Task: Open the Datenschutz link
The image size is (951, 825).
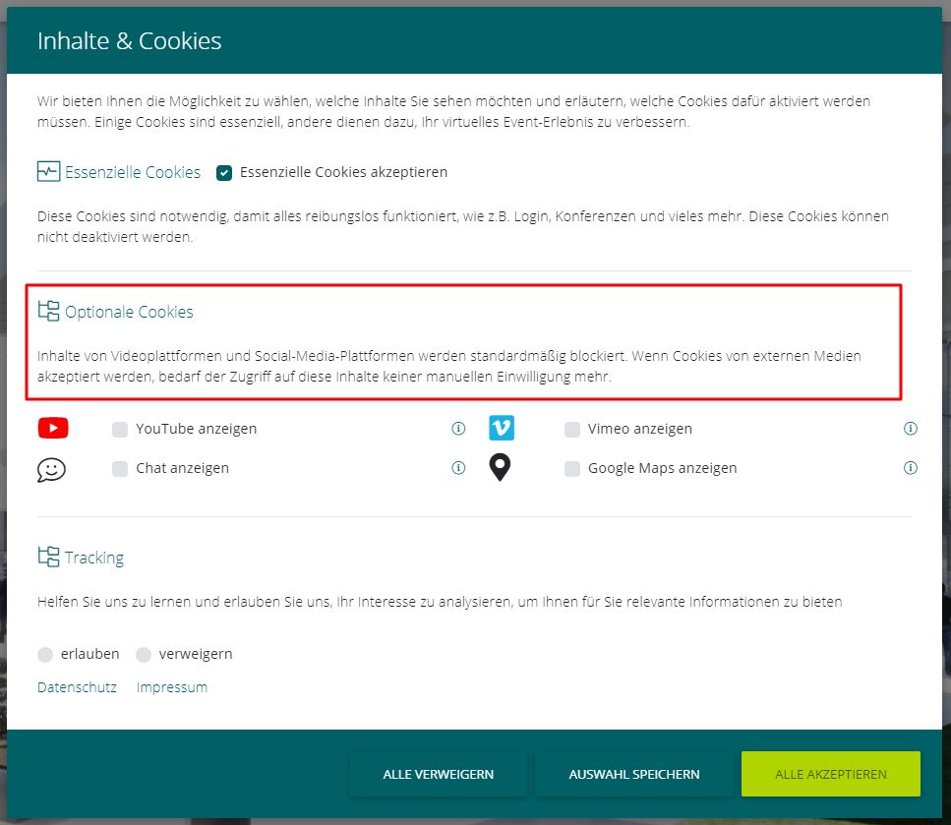Action: [x=77, y=687]
